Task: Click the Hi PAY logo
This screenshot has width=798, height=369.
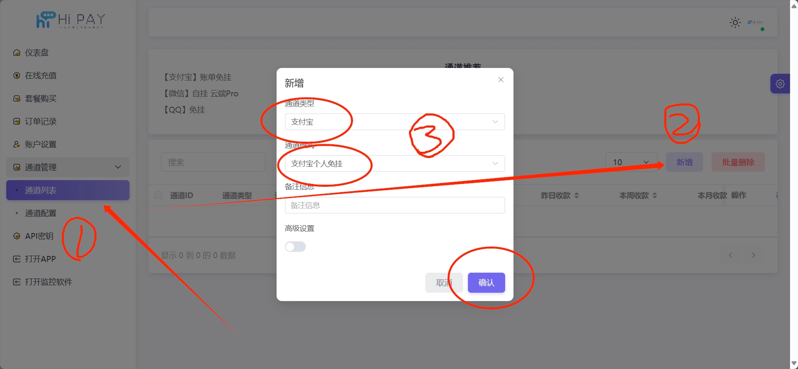Action: pyautogui.click(x=70, y=20)
